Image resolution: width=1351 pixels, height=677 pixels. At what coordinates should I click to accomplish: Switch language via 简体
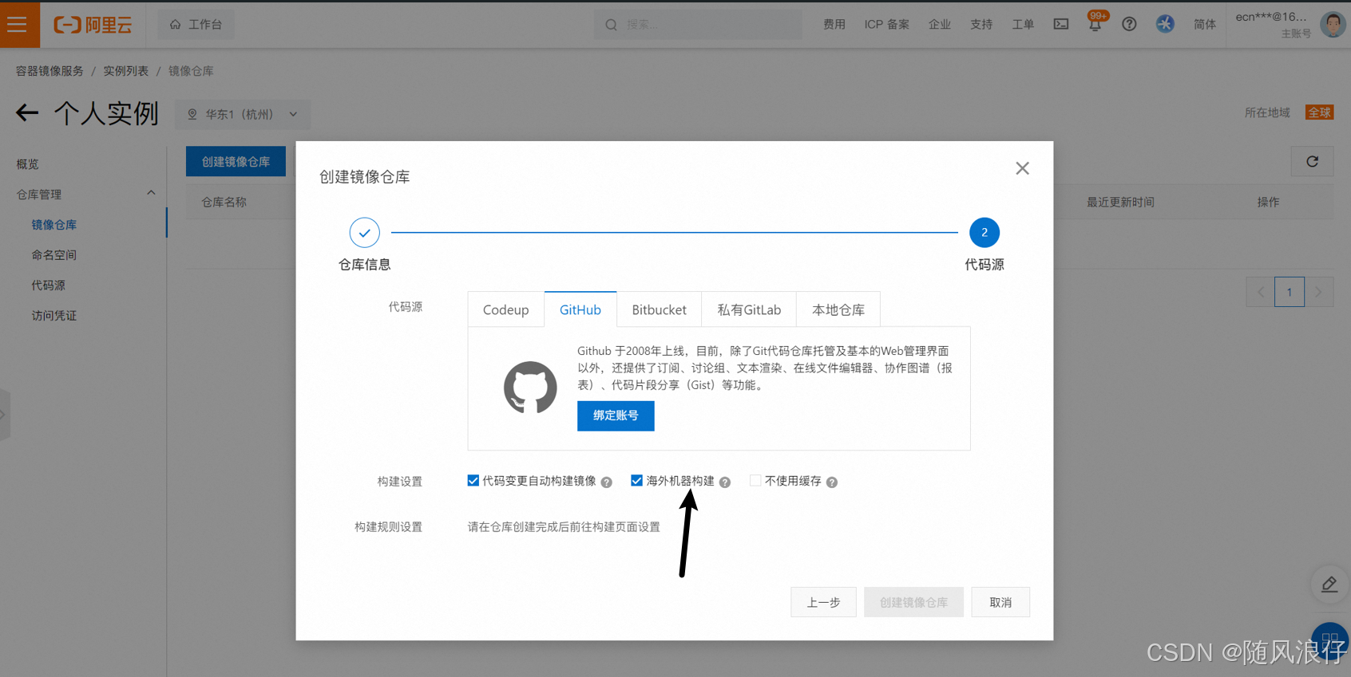coord(1205,25)
